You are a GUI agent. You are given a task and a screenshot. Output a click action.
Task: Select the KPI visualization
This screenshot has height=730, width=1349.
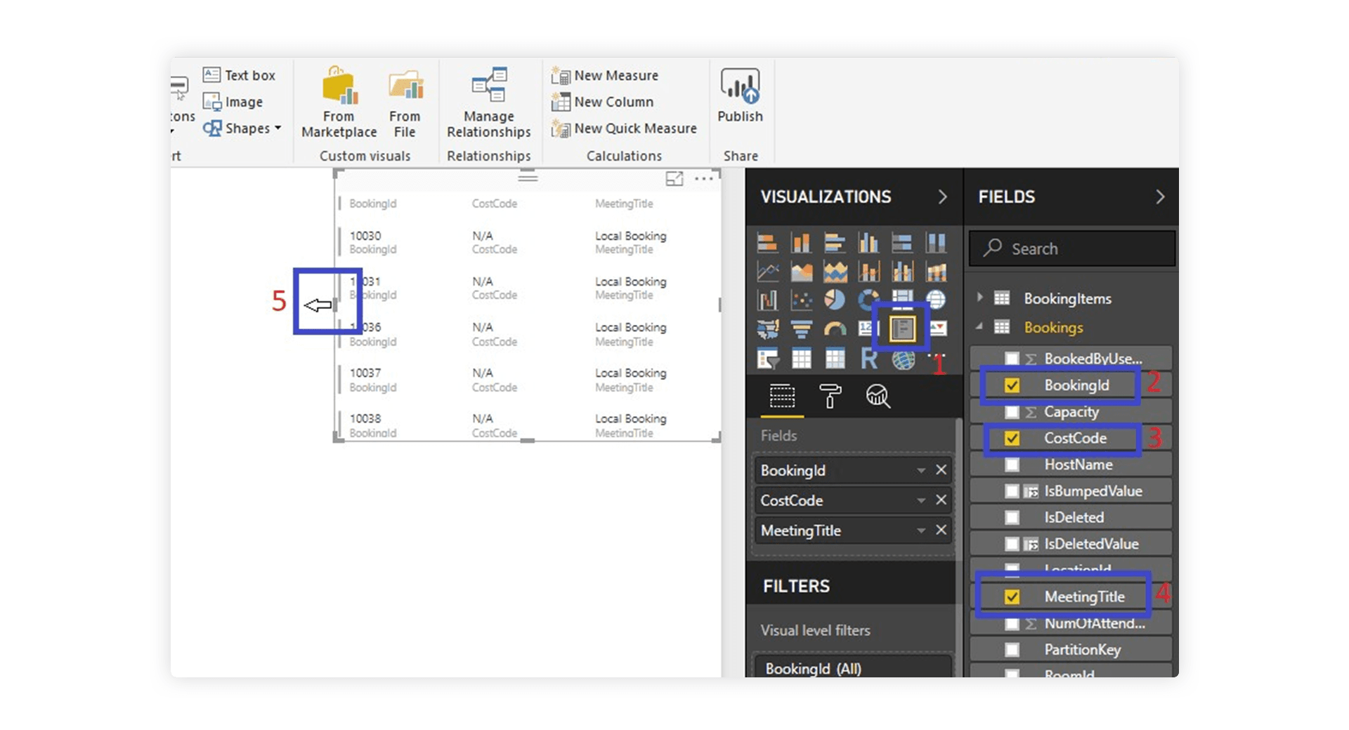click(x=938, y=328)
